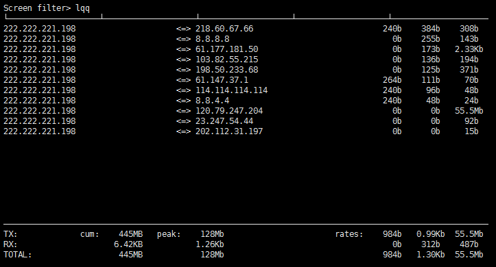The image size is (496, 267).
Task: Click 55.5Mb rate in 120.79.247.204 row
Action: coord(469,111)
